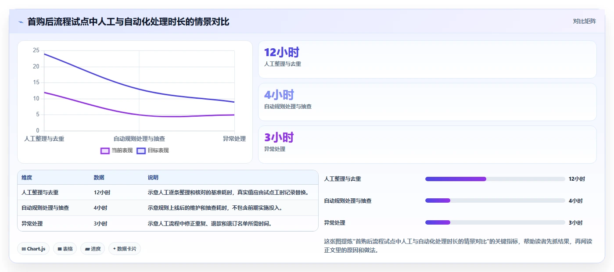Click the 12小时 table cell
Viewport: 614px width, 272px height.
point(102,192)
